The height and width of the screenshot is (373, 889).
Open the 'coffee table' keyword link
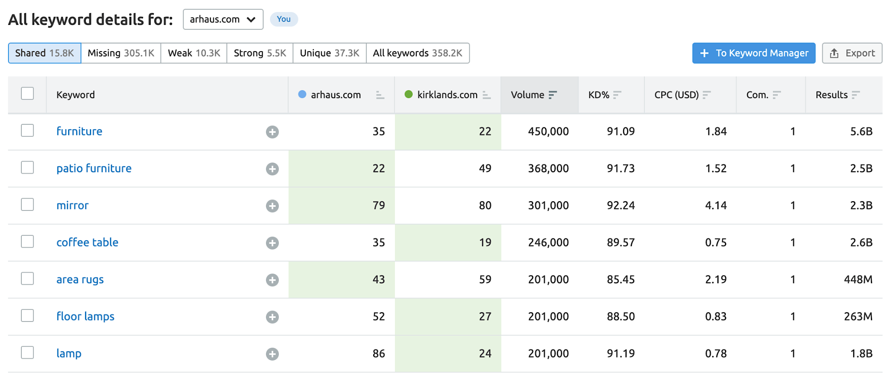tap(87, 242)
